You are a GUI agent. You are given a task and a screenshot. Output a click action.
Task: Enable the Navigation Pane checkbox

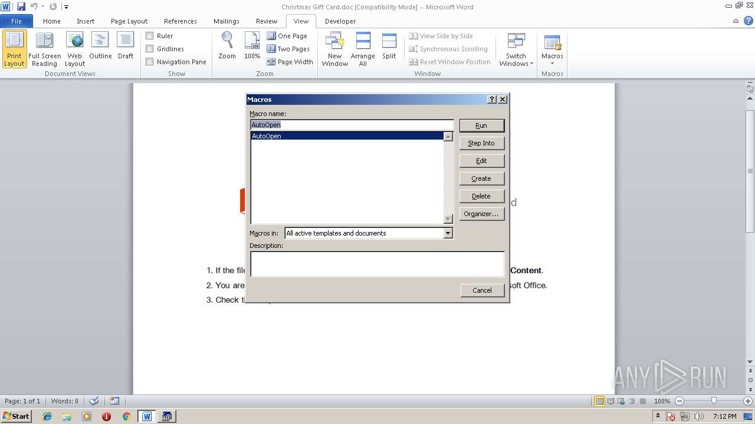point(150,62)
